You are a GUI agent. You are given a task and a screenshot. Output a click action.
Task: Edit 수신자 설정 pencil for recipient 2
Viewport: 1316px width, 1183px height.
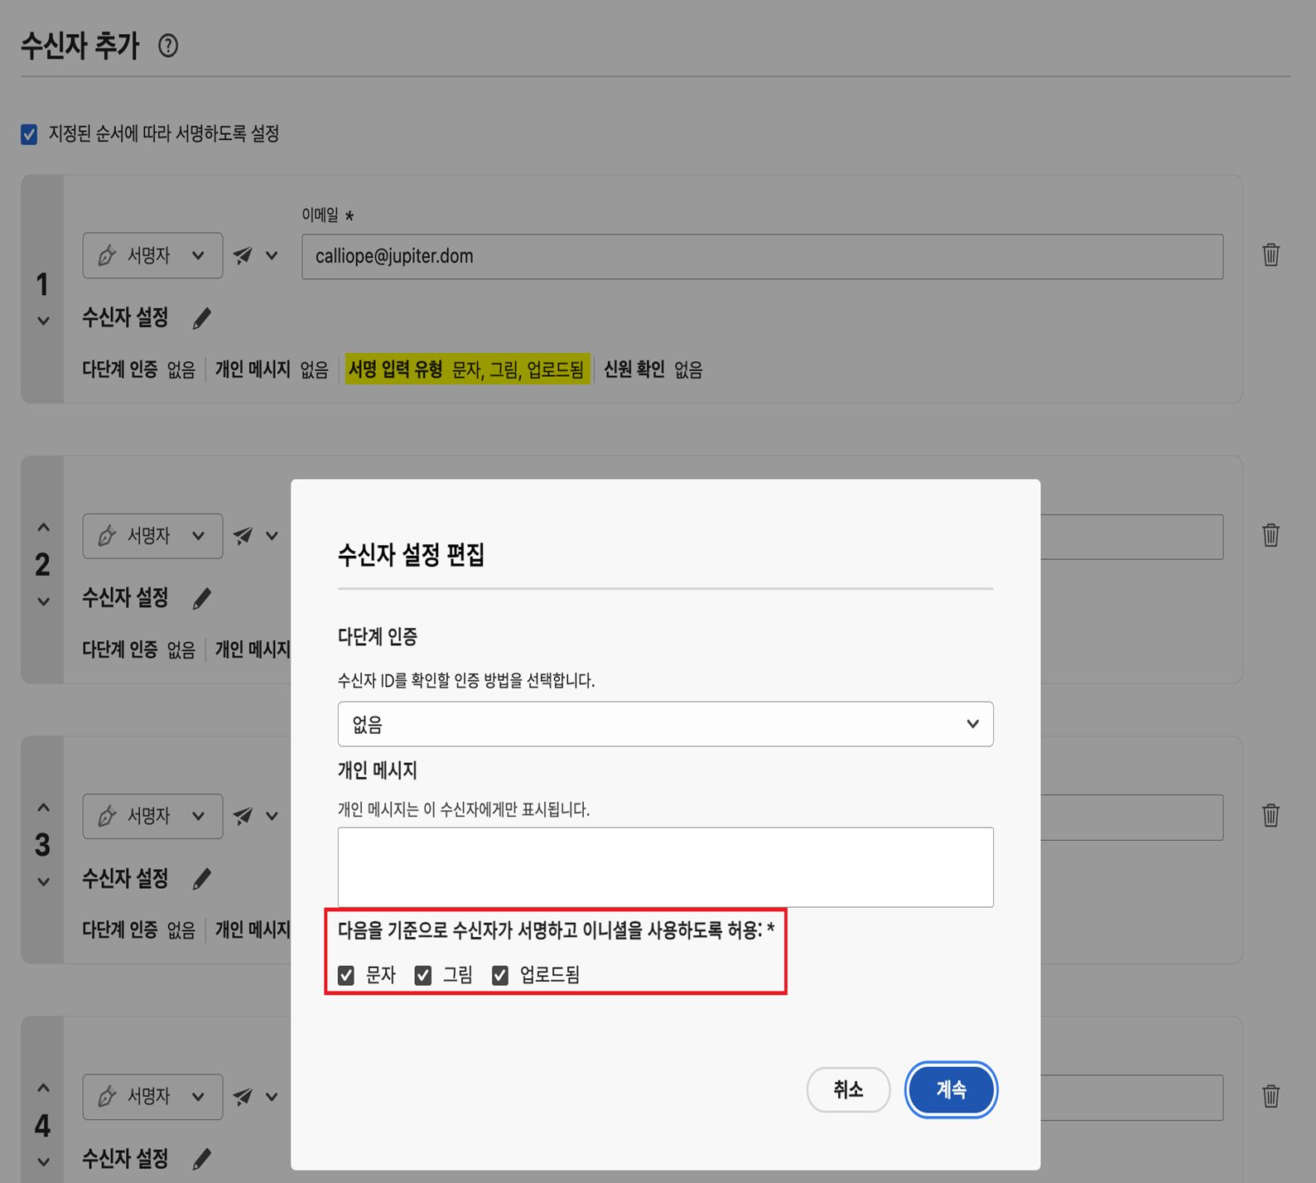point(202,598)
